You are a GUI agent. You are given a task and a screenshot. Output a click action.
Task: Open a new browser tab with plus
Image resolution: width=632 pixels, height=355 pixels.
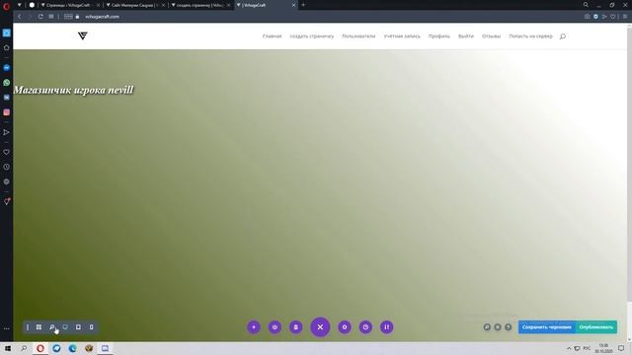pos(303,5)
